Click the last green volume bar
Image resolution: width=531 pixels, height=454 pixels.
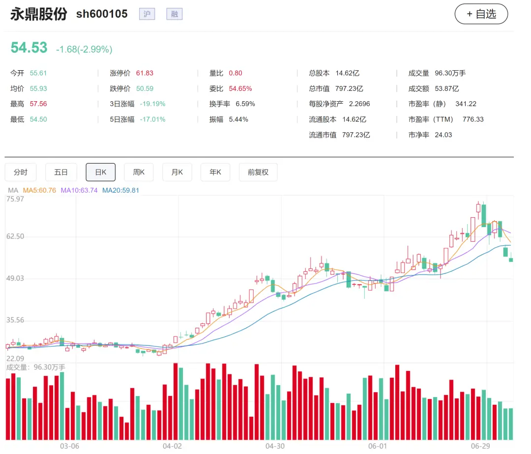point(511,424)
